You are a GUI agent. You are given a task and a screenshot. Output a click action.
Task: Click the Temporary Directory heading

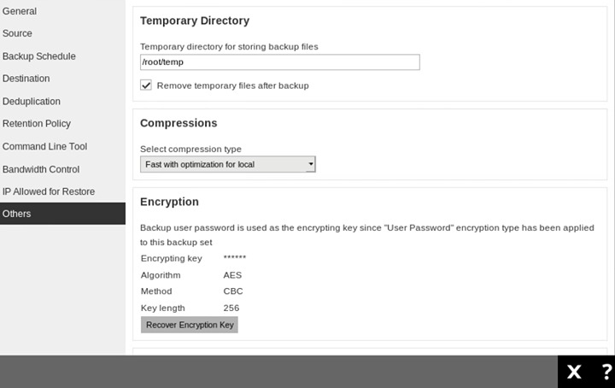click(x=195, y=21)
